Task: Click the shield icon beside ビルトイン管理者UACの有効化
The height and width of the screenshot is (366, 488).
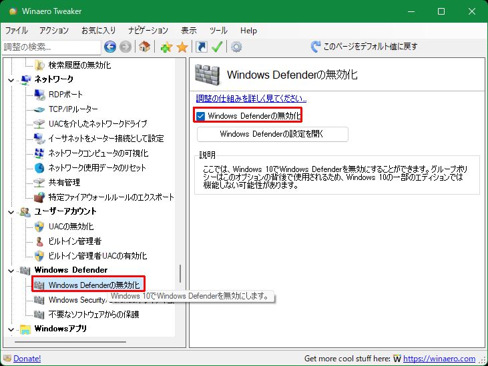Action: (39, 256)
